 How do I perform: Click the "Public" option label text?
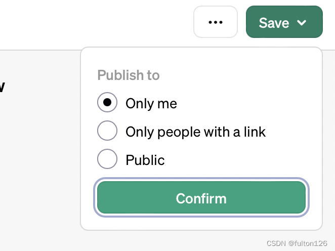[145, 160]
